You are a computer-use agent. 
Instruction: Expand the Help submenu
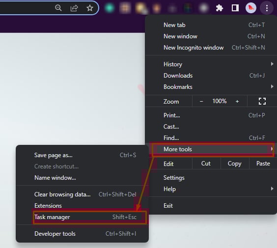click(x=211, y=189)
